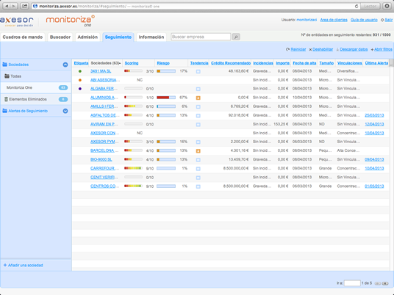Click the browser address bar
Screen dimensions: 394x295
click(196, 7)
